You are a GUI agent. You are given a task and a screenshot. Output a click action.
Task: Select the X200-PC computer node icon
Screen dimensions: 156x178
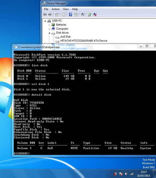(49, 21)
